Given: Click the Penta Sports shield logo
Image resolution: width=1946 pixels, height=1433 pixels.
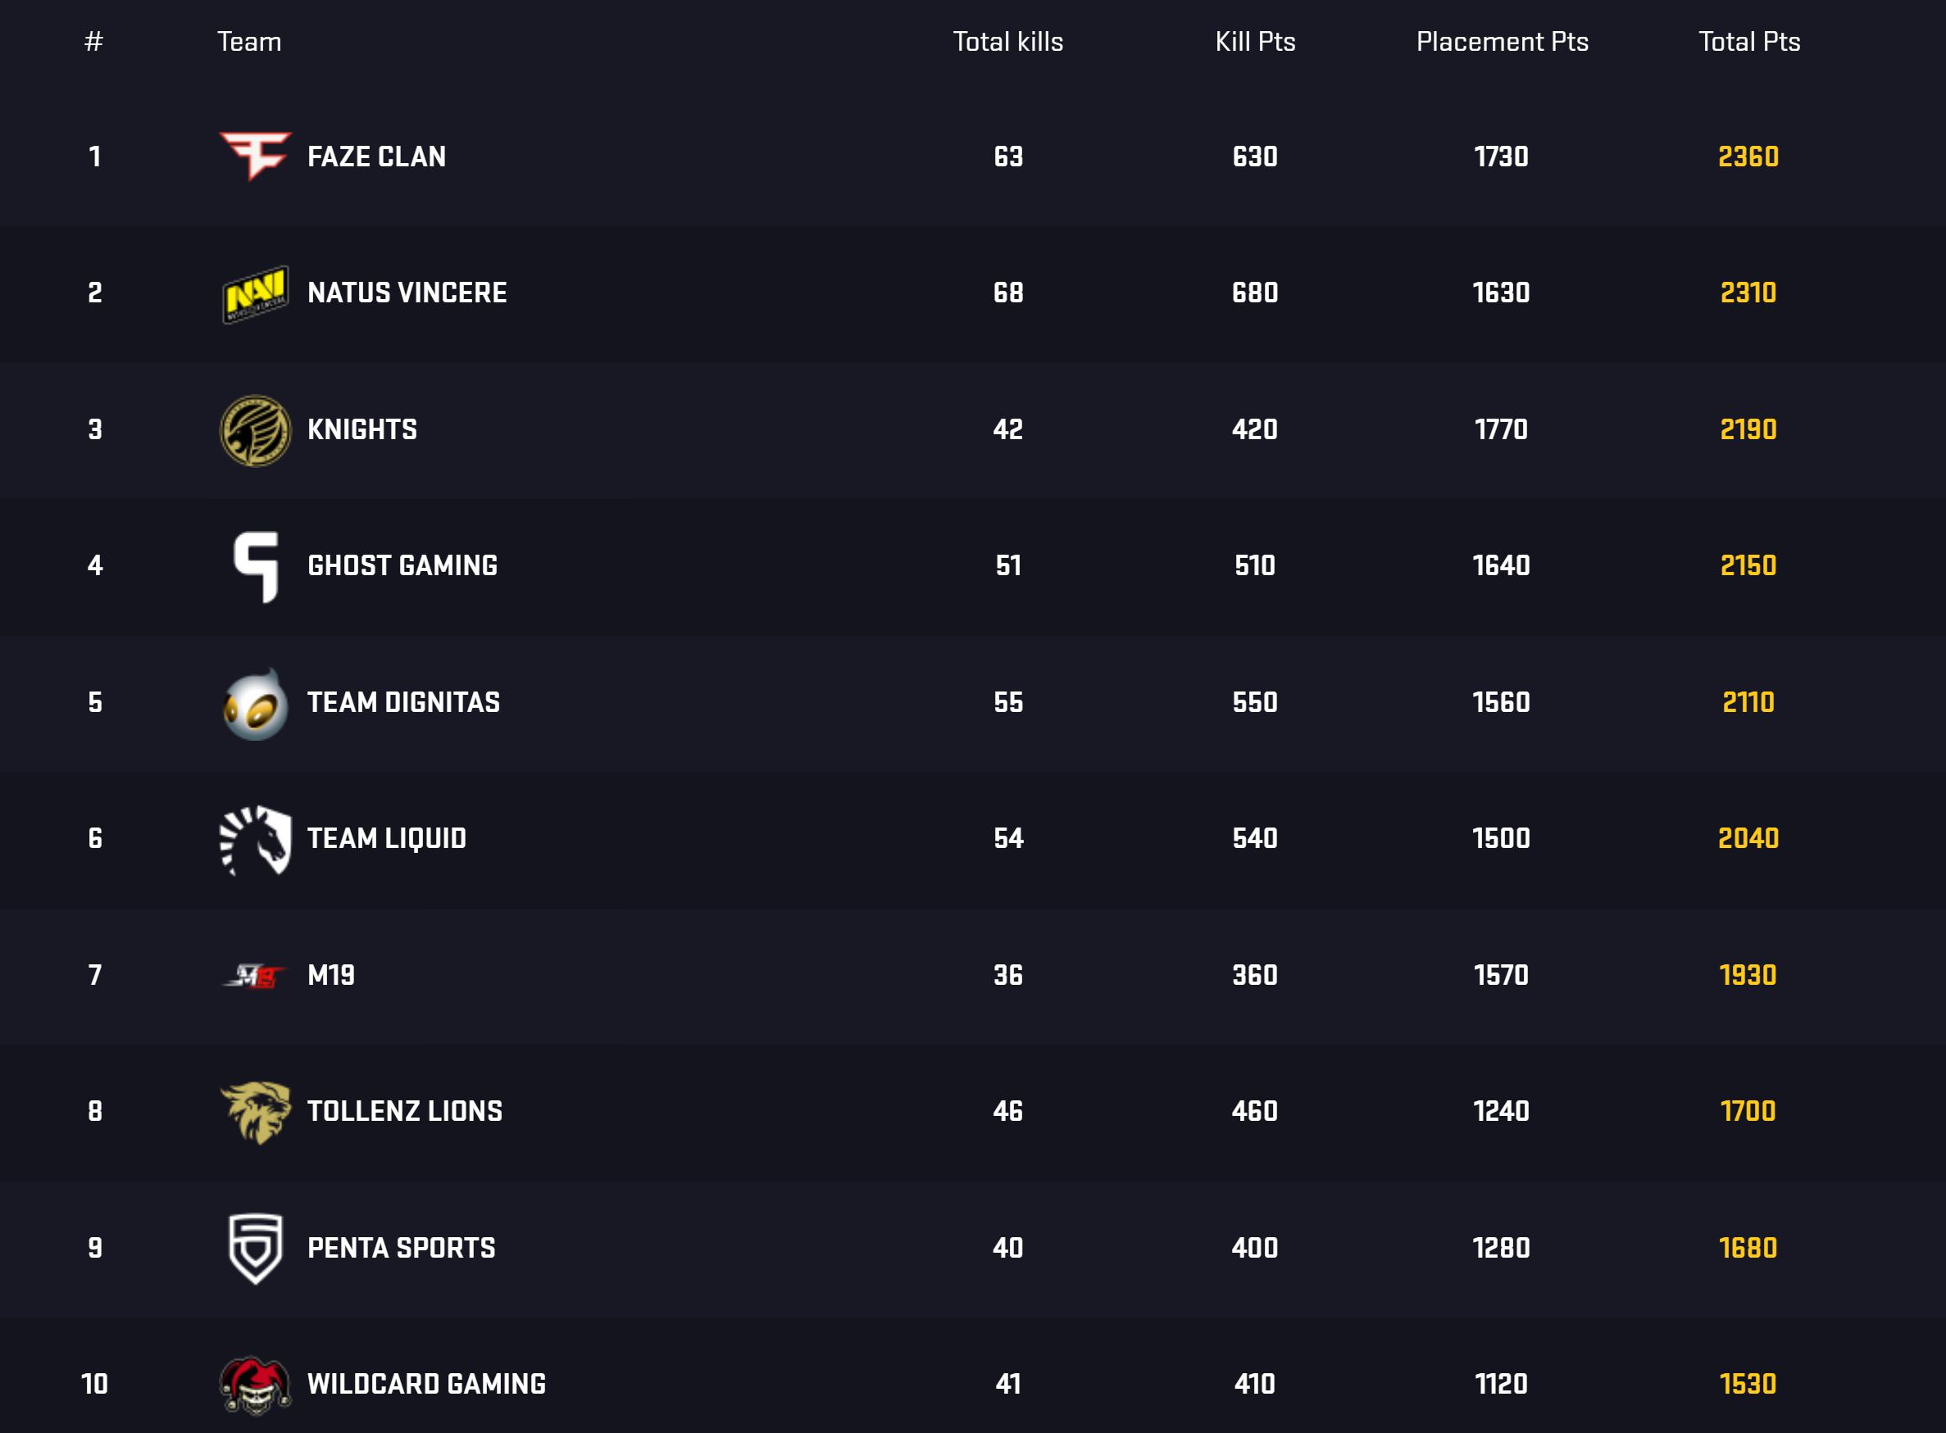Looking at the screenshot, I should point(255,1248).
